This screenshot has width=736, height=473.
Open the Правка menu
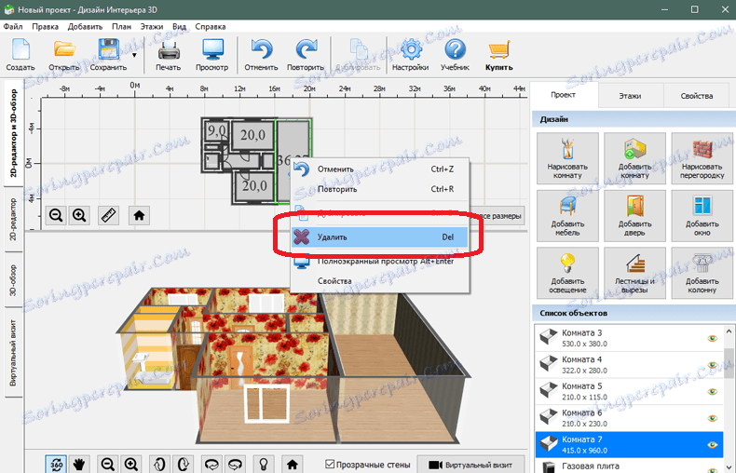pyautogui.click(x=45, y=27)
